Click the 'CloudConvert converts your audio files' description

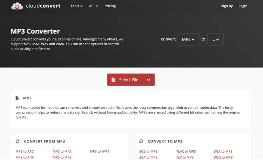[x=67, y=44]
